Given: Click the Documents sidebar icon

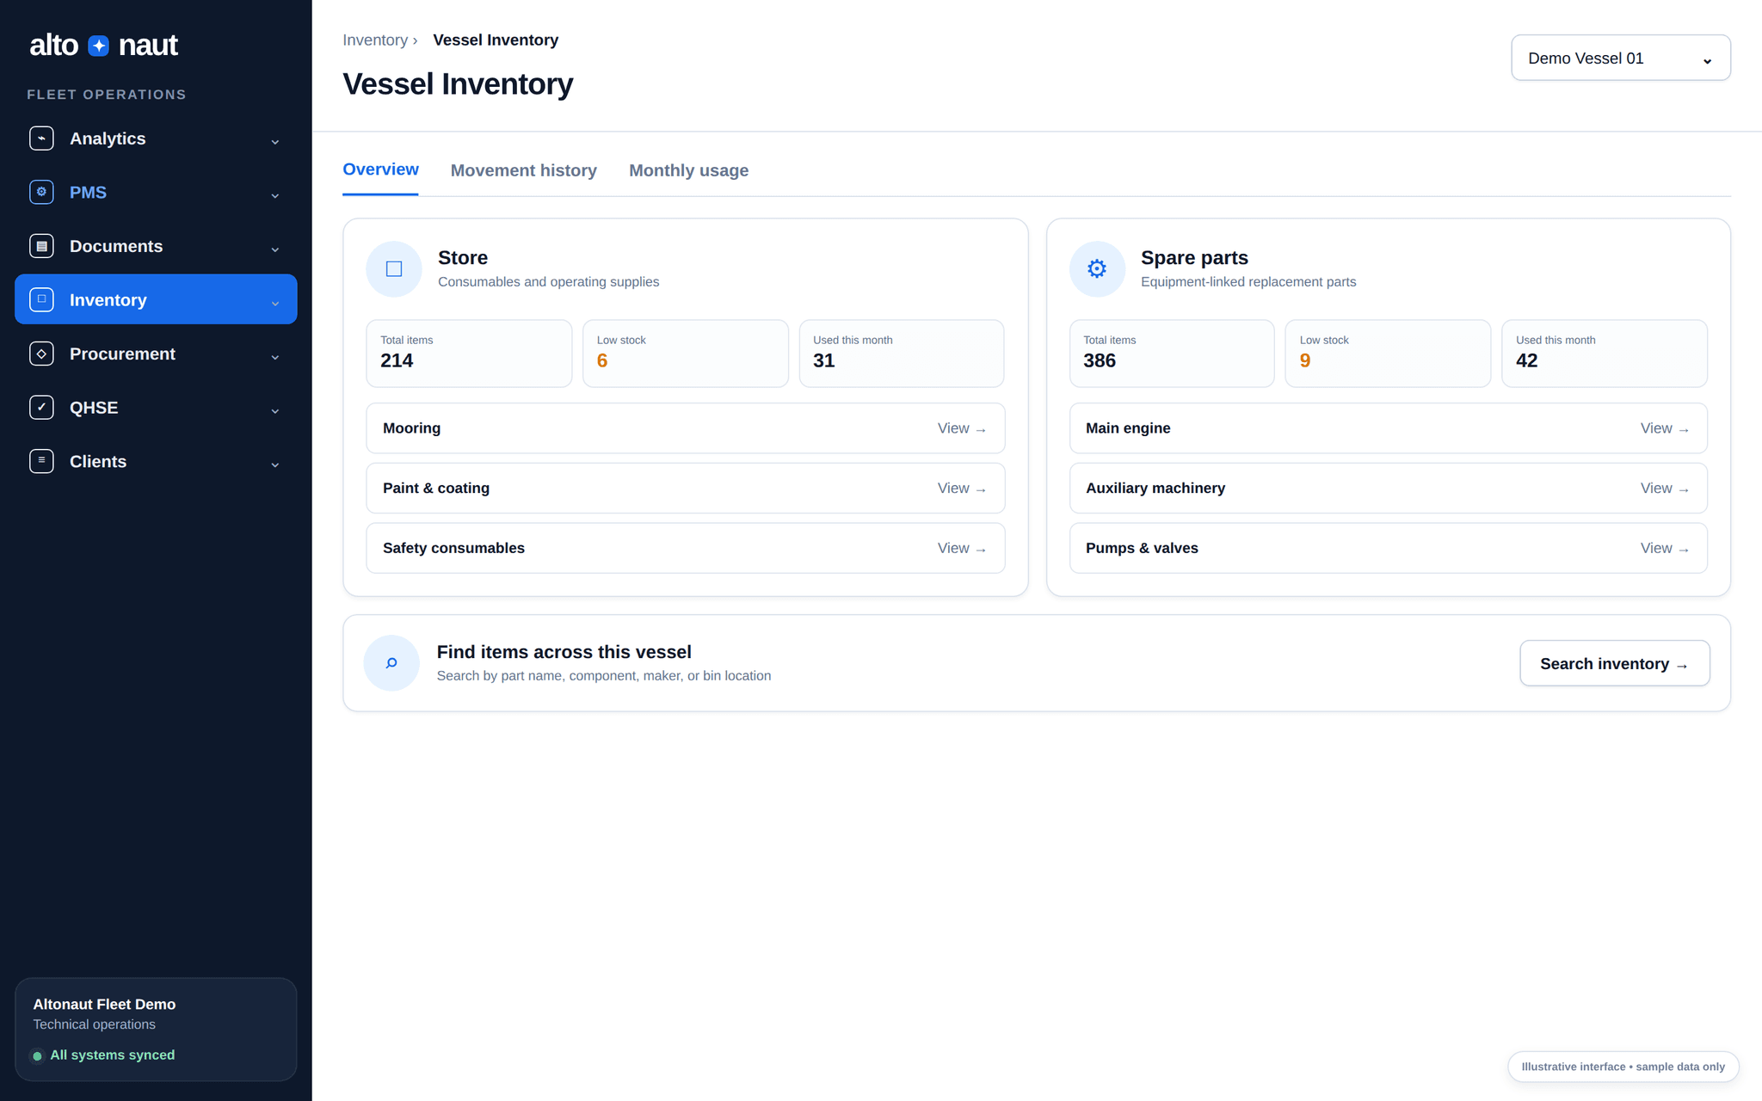Looking at the screenshot, I should pos(41,246).
